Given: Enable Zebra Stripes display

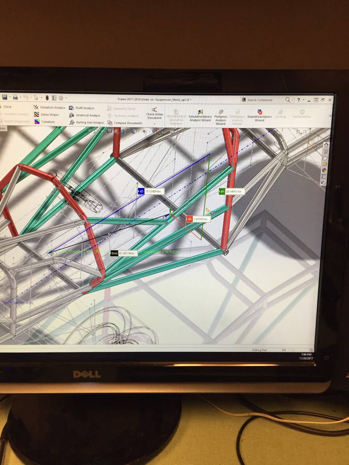Looking at the screenshot, I should (37, 115).
